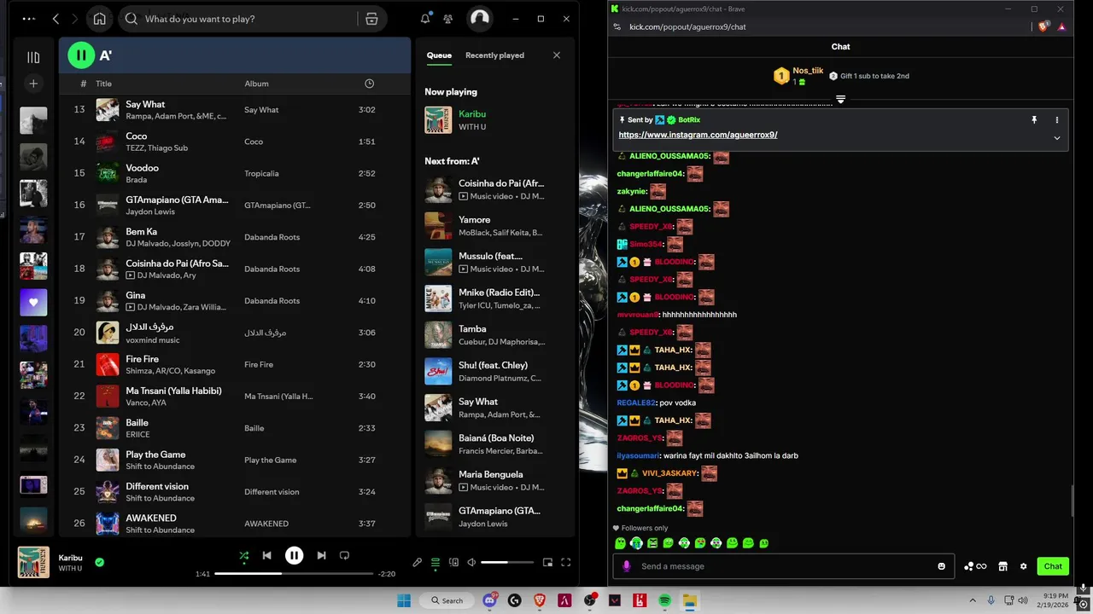Screen dimensions: 1093x614
Task: Open Spotify from Windows taskbar
Action: point(664,600)
